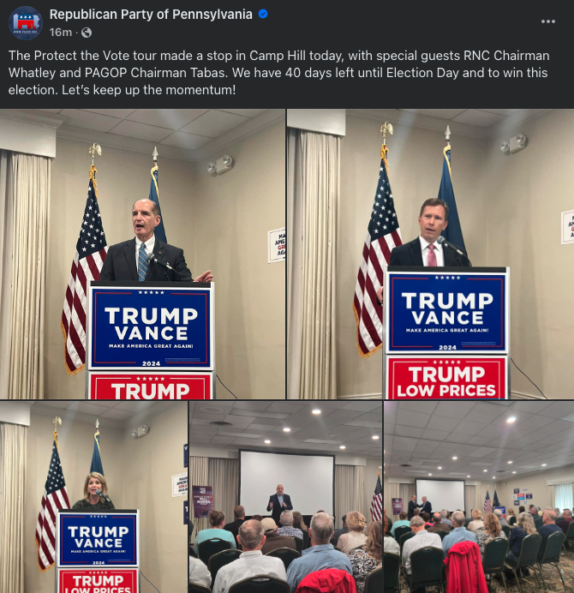This screenshot has width=574, height=593.
Task: Click microphone in front of pink-tie speaker
Action: [450, 246]
